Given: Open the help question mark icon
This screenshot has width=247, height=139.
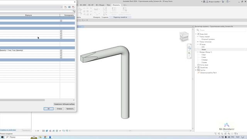Looking at the screenshot, I should 227,2.
